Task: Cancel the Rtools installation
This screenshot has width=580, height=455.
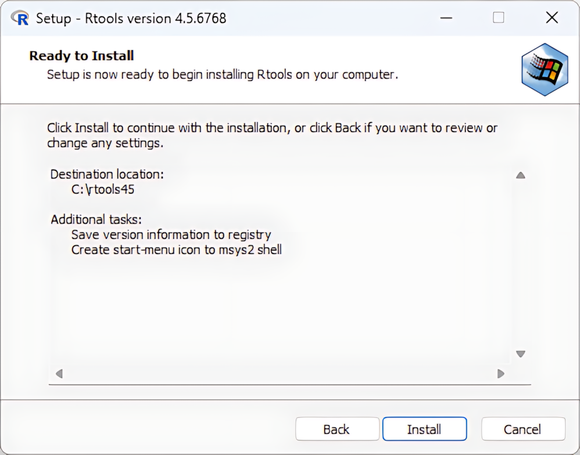Action: pos(522,429)
